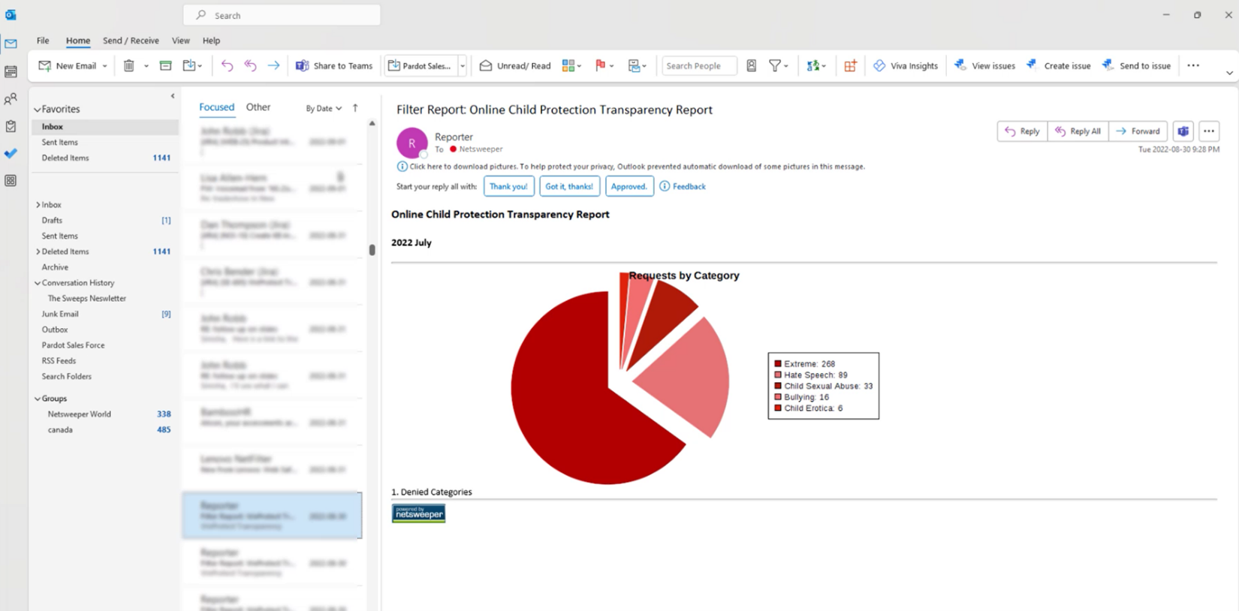Collapse the Conversation History folder
Viewport: 1239px width, 611px height.
[x=38, y=283]
